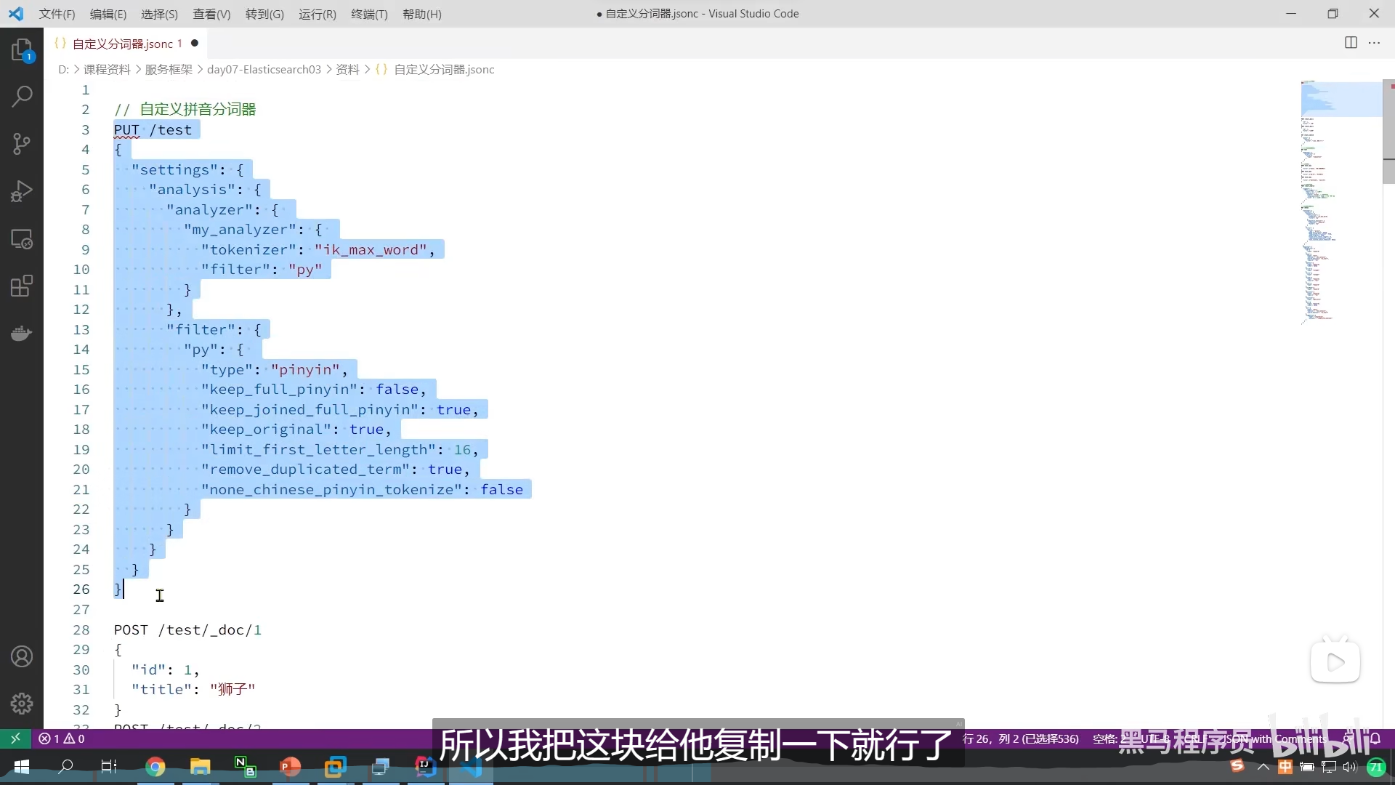The width and height of the screenshot is (1395, 785).
Task: Open the Accounts icon in activity bar
Action: point(22,656)
